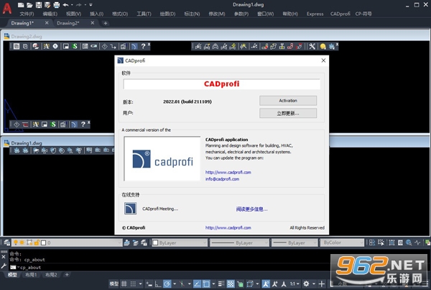Add a new layout with plus tab
Image resolution: width=431 pixels, height=290 pixels.
click(x=67, y=275)
